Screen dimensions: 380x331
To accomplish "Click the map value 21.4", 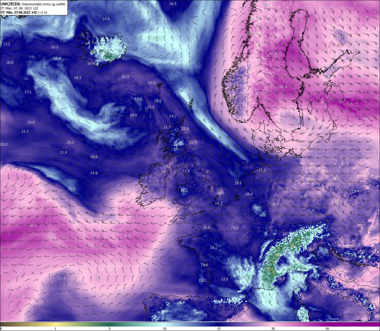I will (151, 107).
